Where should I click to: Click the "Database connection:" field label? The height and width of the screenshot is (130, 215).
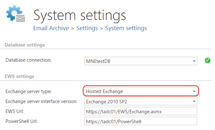pyautogui.click(x=28, y=60)
